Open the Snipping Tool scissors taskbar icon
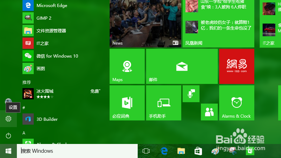 tap(233, 151)
